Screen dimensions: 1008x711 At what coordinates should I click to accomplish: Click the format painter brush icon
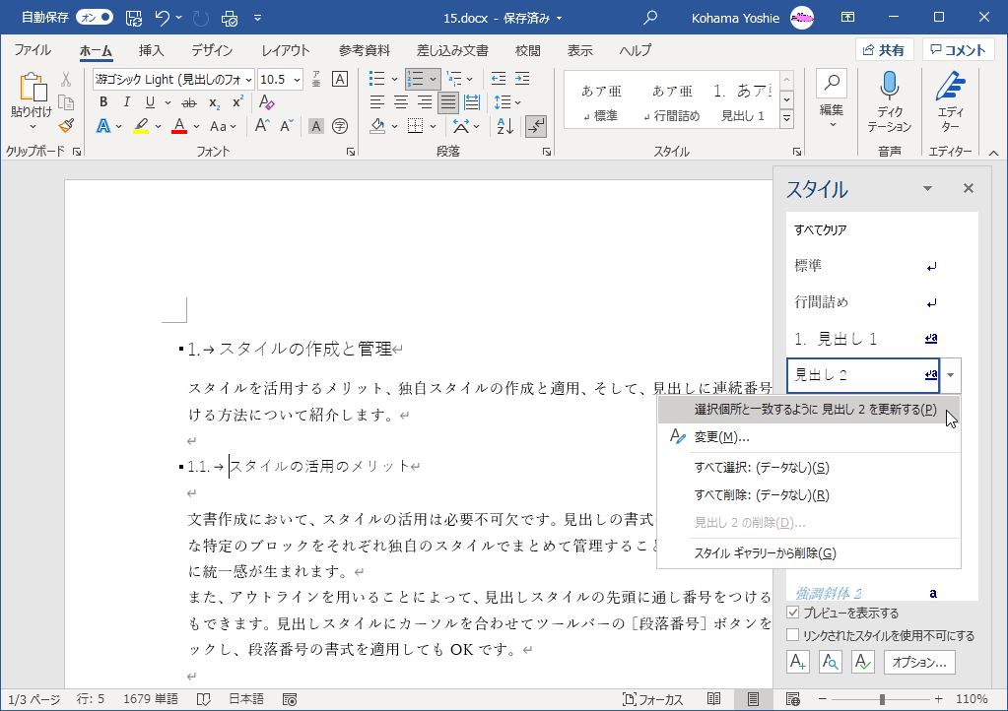pyautogui.click(x=66, y=125)
